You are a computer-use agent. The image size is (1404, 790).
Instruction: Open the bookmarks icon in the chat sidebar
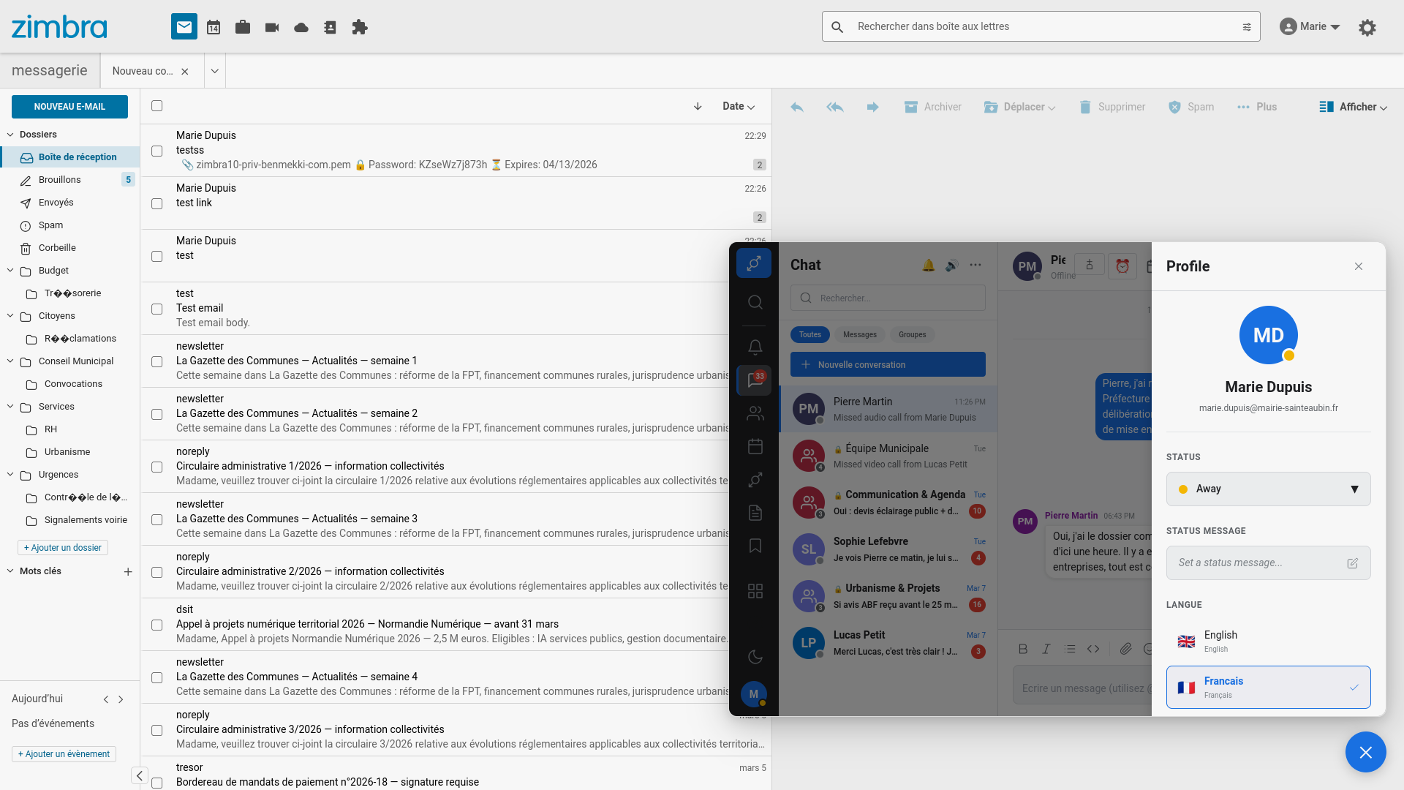(755, 546)
